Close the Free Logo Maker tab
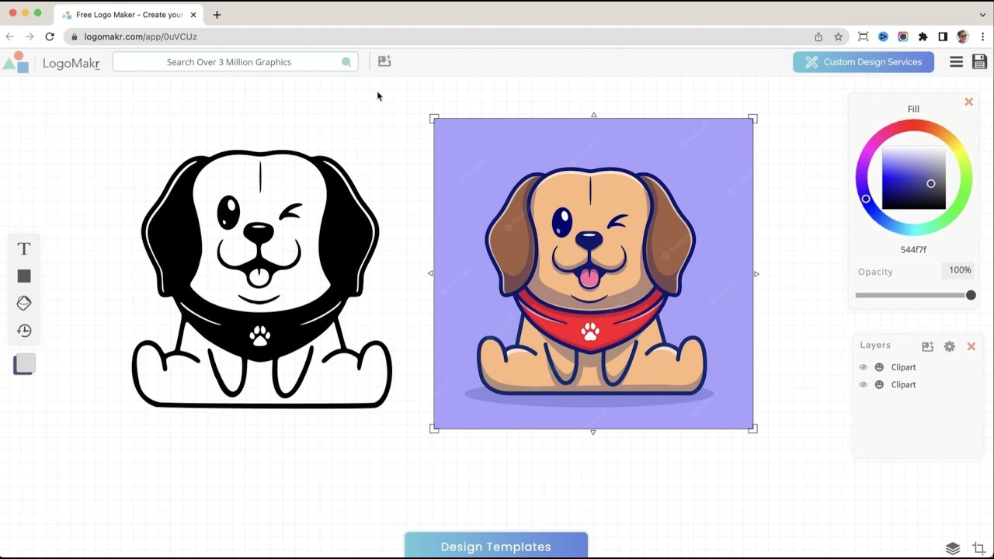Image resolution: width=994 pixels, height=559 pixels. [x=193, y=15]
